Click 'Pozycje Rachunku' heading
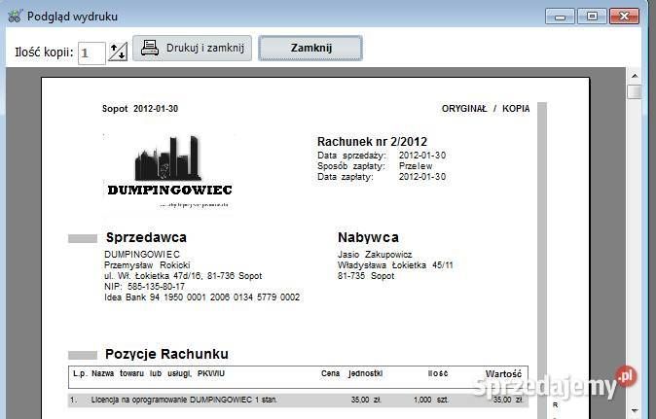Screen dimensions: 656x419 (166, 354)
